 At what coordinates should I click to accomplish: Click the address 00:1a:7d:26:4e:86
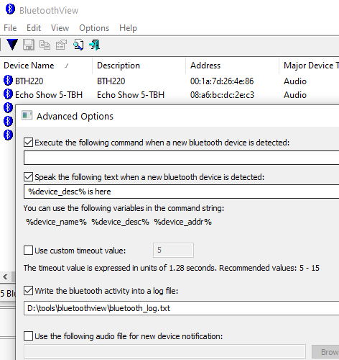click(222, 81)
